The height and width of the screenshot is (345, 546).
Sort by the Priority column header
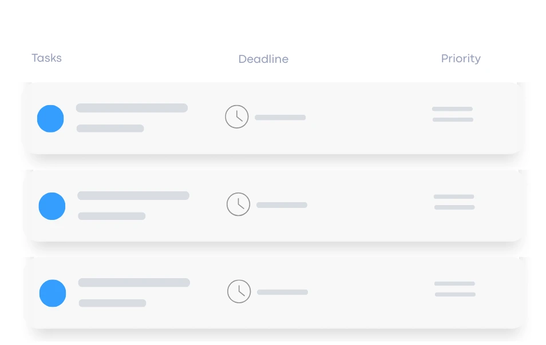coord(461,58)
